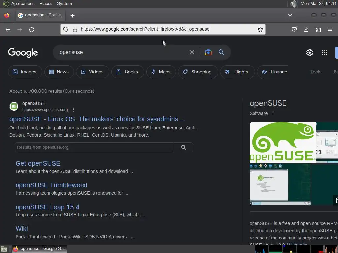
Task: Open the Places menu
Action: point(46,3)
